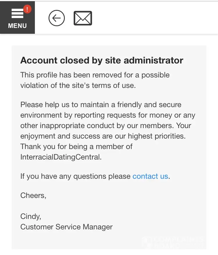
Task: Click the 'Thank you for being a member' line
Action: [x=76, y=146]
